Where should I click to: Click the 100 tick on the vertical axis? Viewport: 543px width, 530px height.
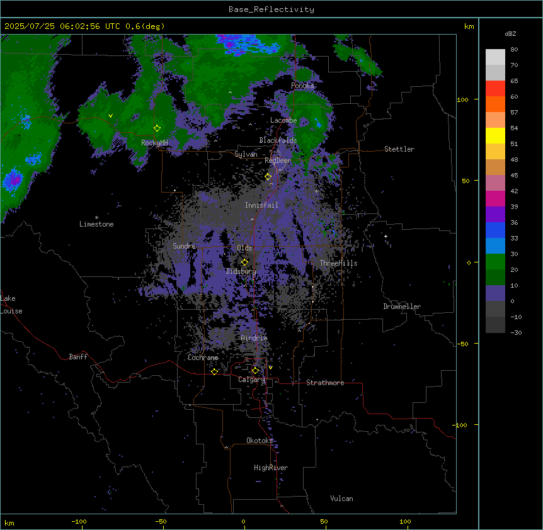[x=462, y=99]
